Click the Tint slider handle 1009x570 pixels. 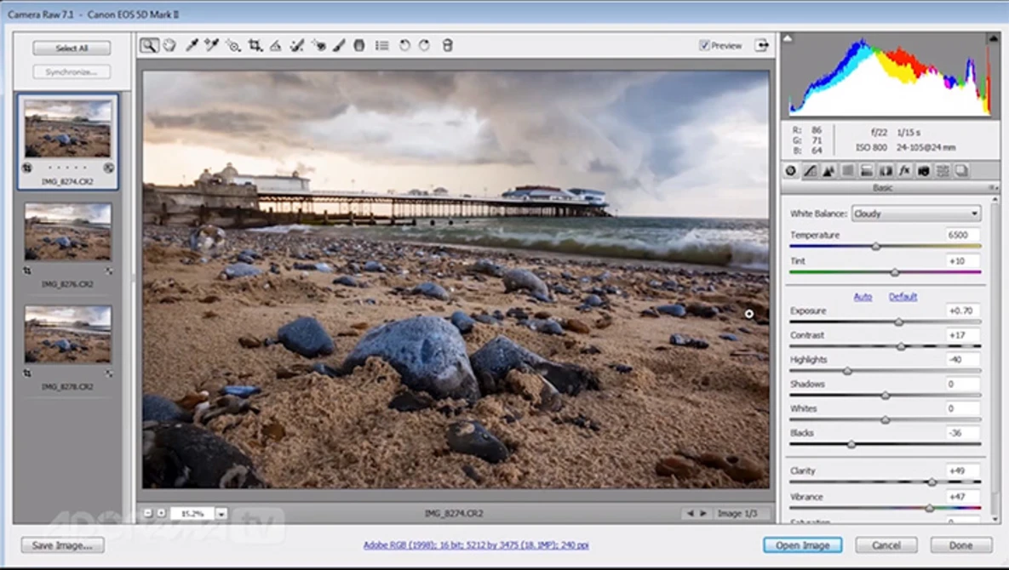895,272
